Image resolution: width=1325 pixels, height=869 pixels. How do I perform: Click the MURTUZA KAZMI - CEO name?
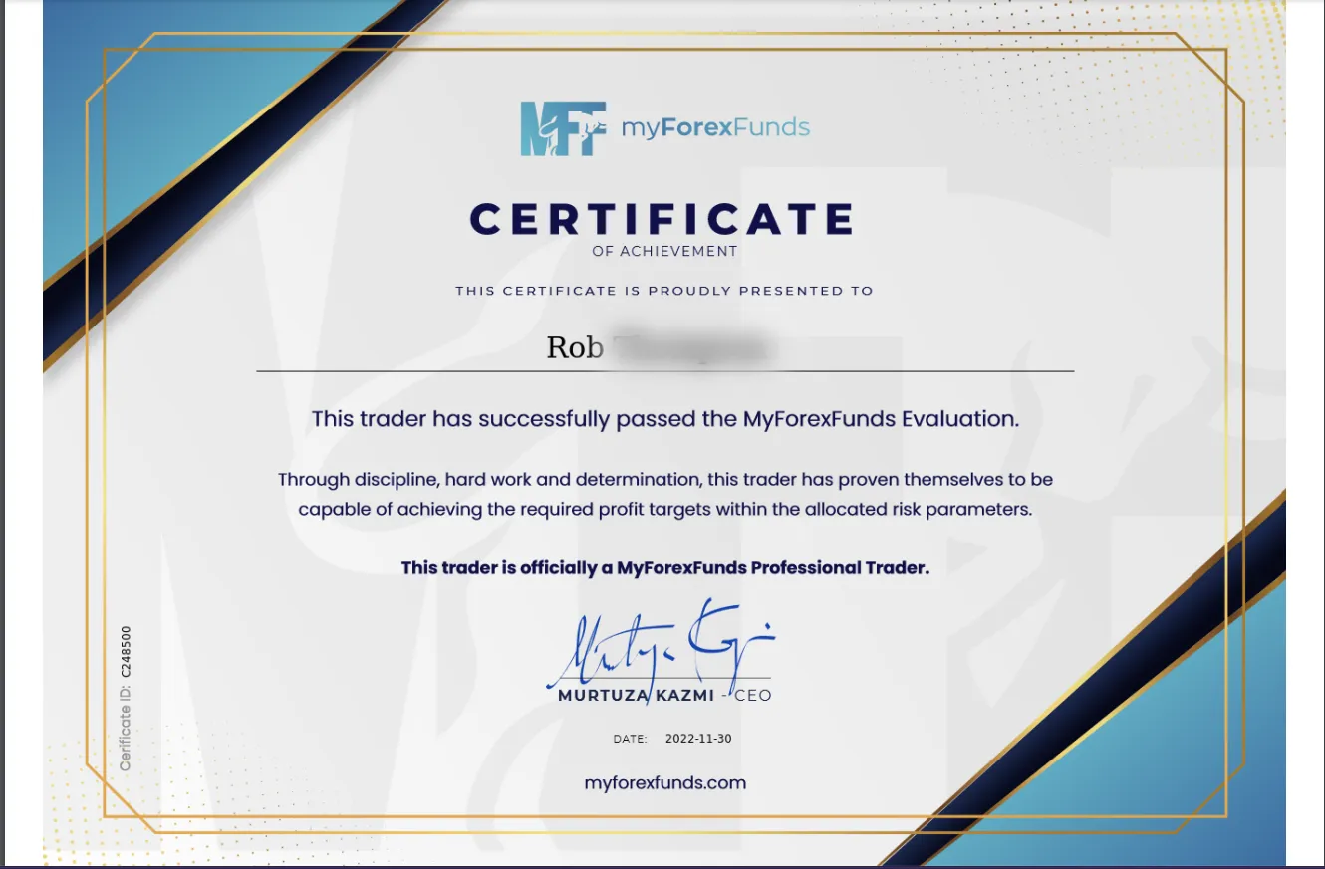pyautogui.click(x=665, y=695)
